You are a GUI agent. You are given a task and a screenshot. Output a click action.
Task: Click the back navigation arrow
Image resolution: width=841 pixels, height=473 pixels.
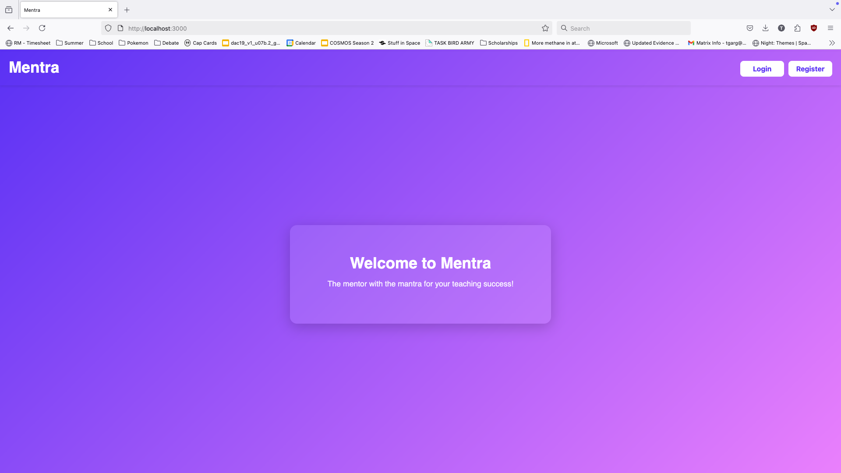11,28
